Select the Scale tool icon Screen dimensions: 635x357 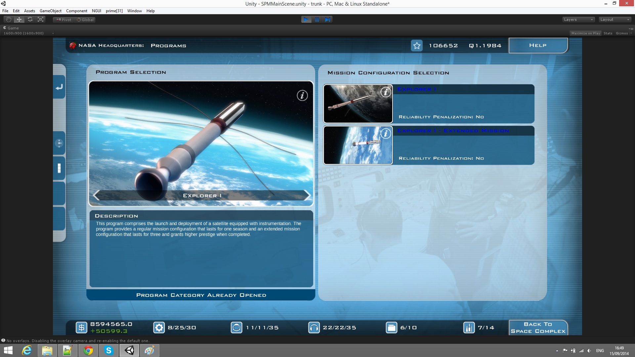pyautogui.click(x=41, y=20)
